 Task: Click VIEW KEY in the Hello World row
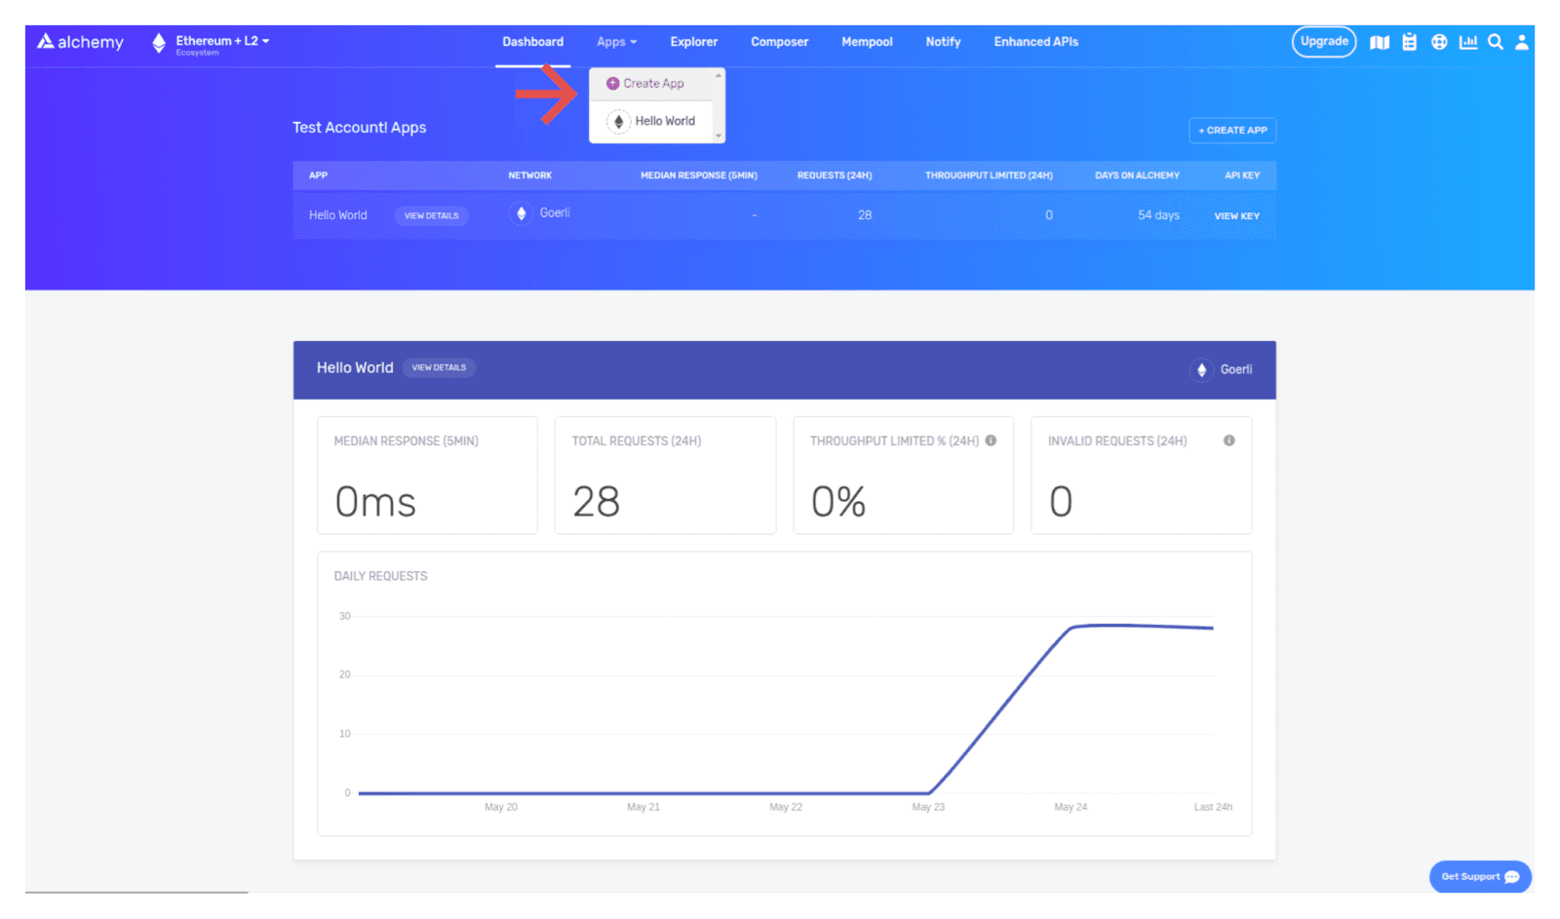point(1236,216)
